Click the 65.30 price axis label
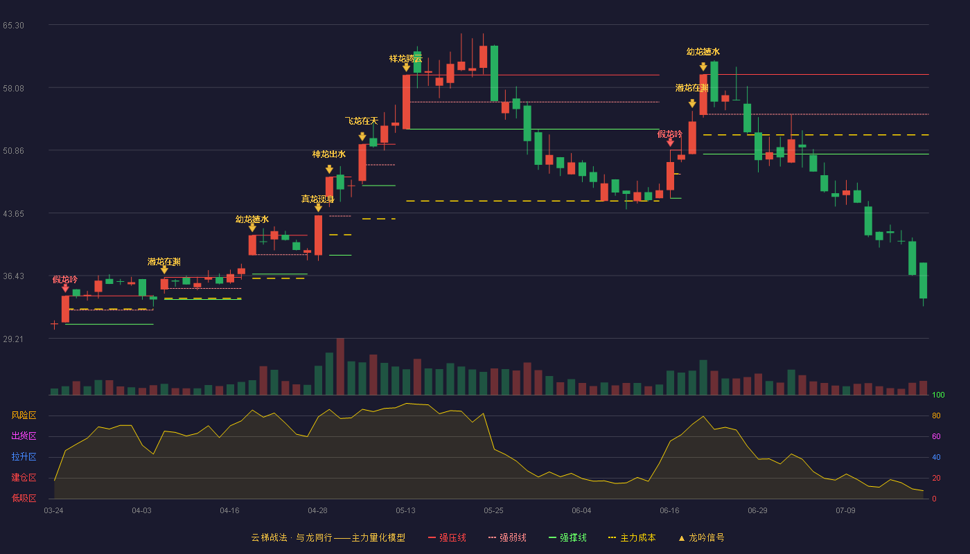Screen dimensions: 970x554 pos(13,26)
